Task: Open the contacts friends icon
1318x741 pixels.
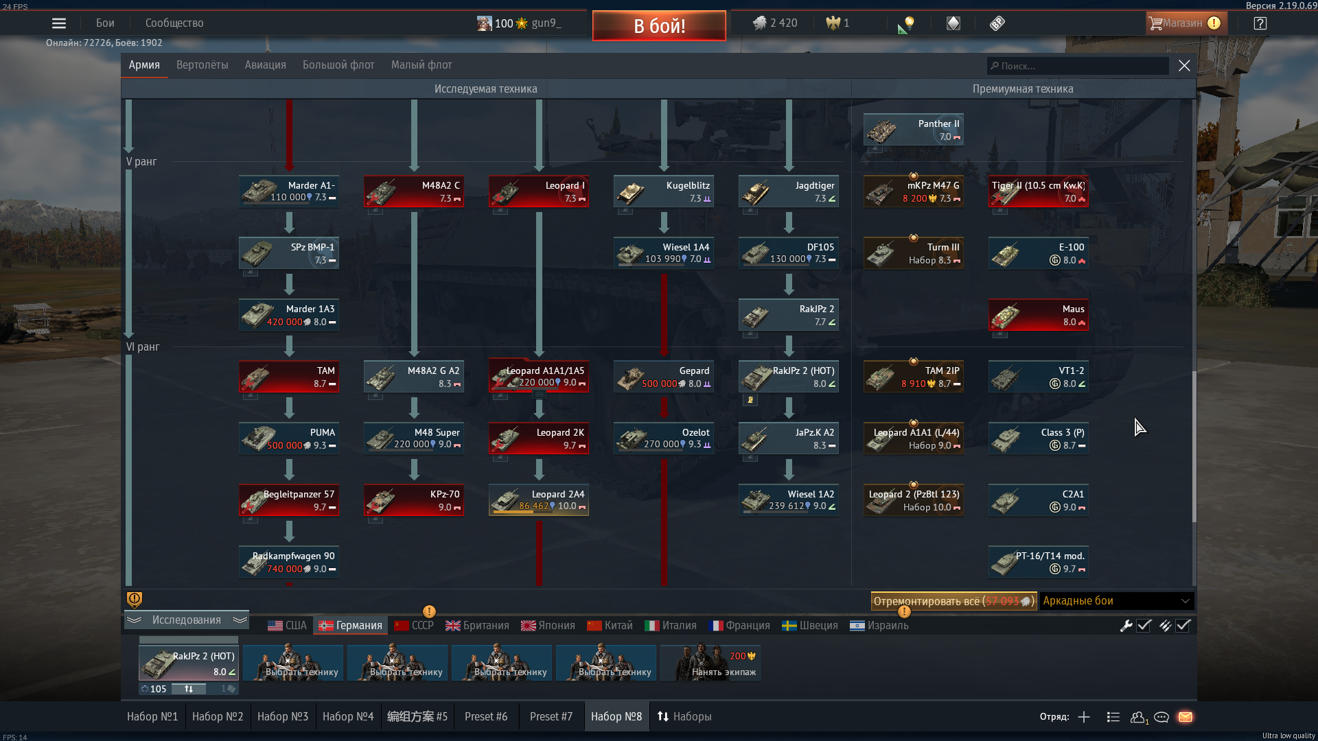Action: 1139,717
